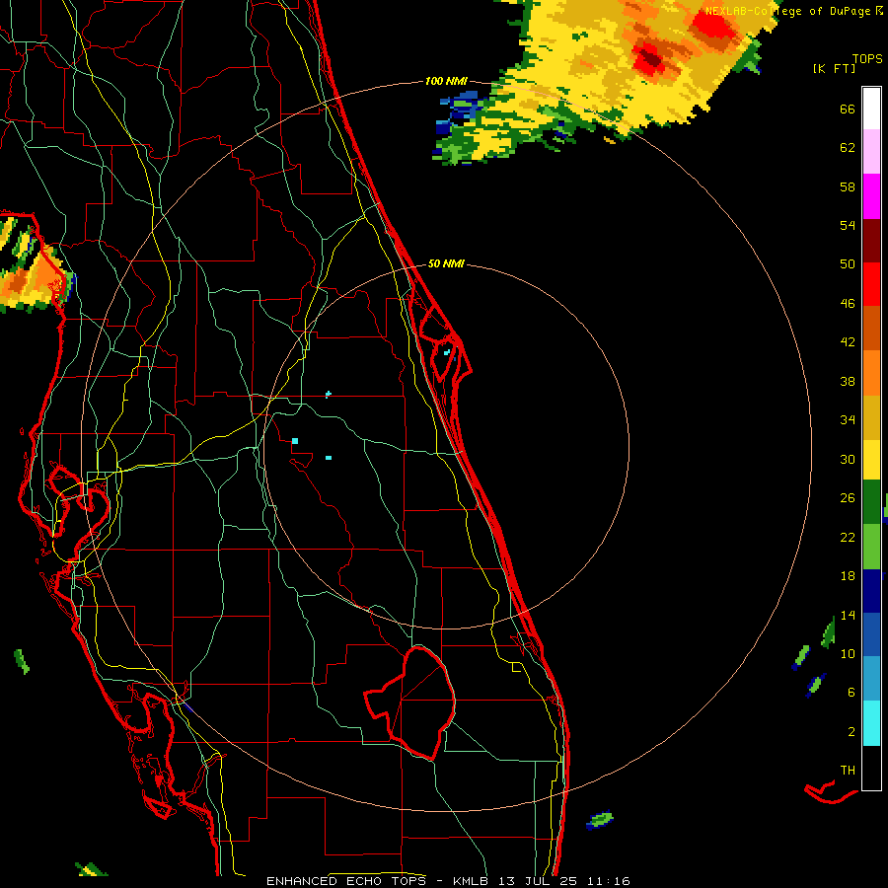Click the TOPS legend title
The image size is (888, 888).
click(867, 59)
